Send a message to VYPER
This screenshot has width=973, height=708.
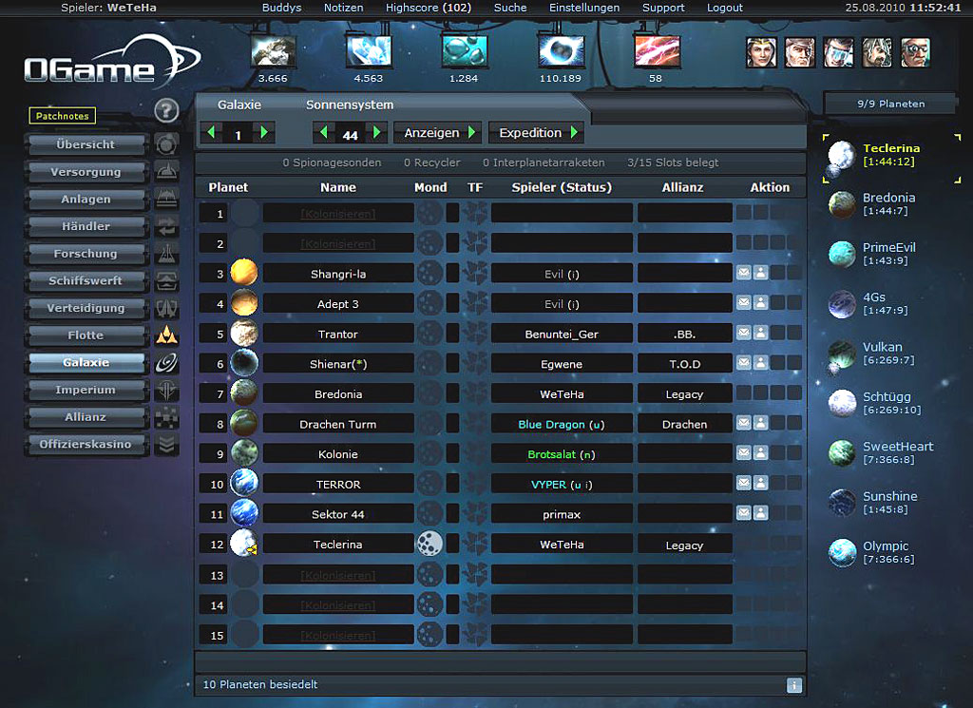(x=743, y=483)
